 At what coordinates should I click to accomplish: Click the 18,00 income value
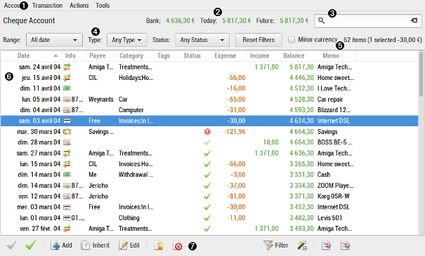click(270, 142)
